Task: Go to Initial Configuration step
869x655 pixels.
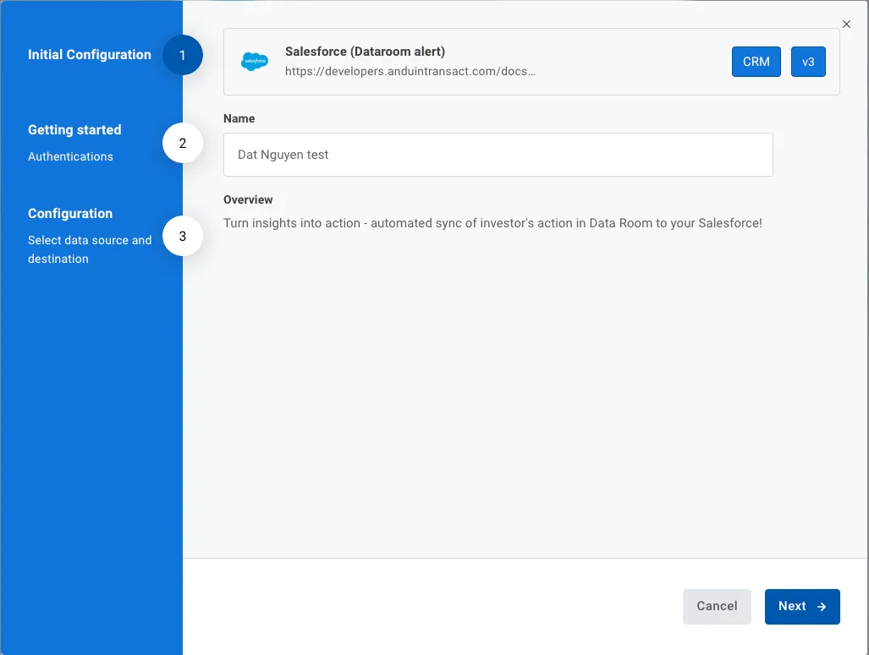Action: (89, 55)
